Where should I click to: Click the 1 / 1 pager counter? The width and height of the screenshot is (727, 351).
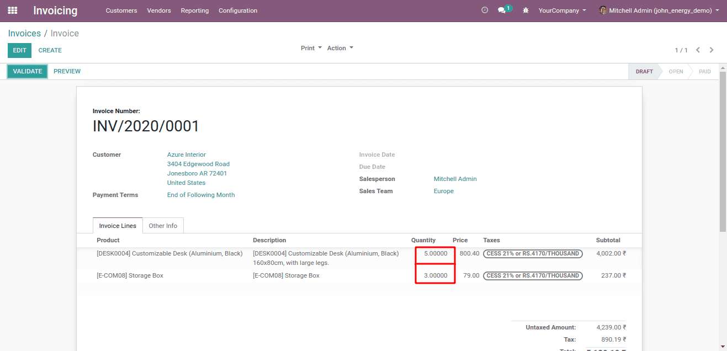click(681, 50)
